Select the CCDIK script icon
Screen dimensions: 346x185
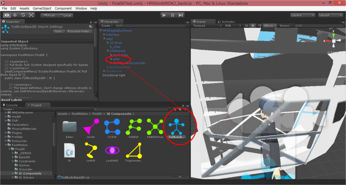point(112,127)
